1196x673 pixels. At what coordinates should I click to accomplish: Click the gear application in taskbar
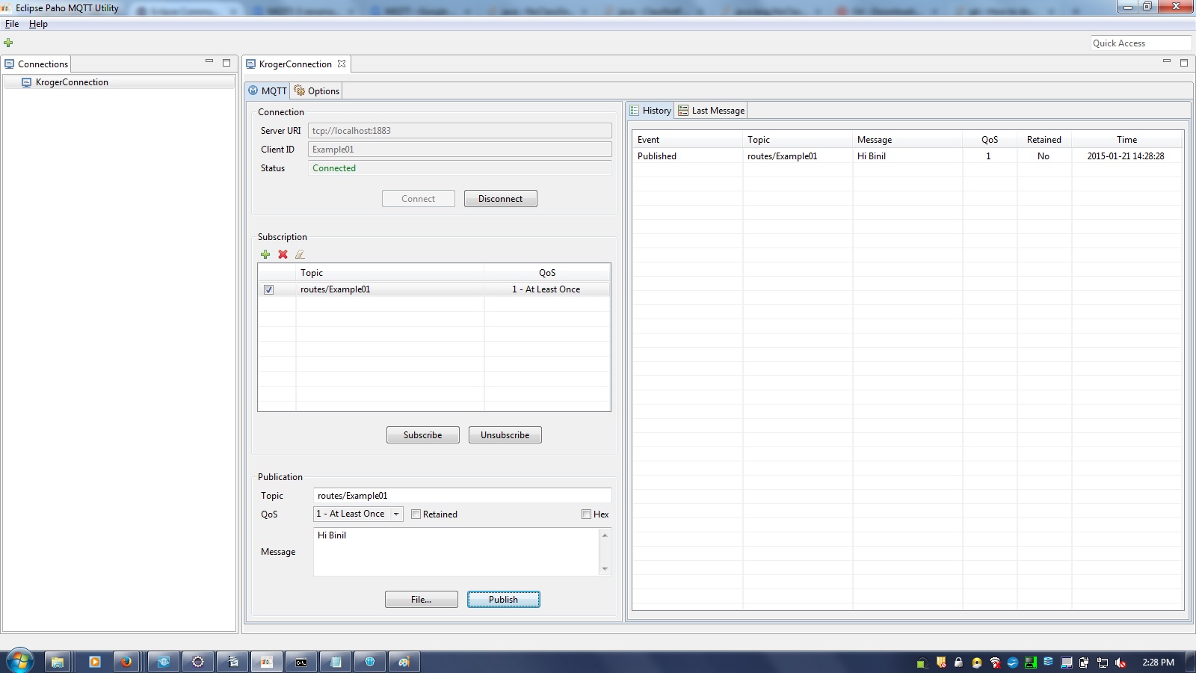tap(198, 662)
